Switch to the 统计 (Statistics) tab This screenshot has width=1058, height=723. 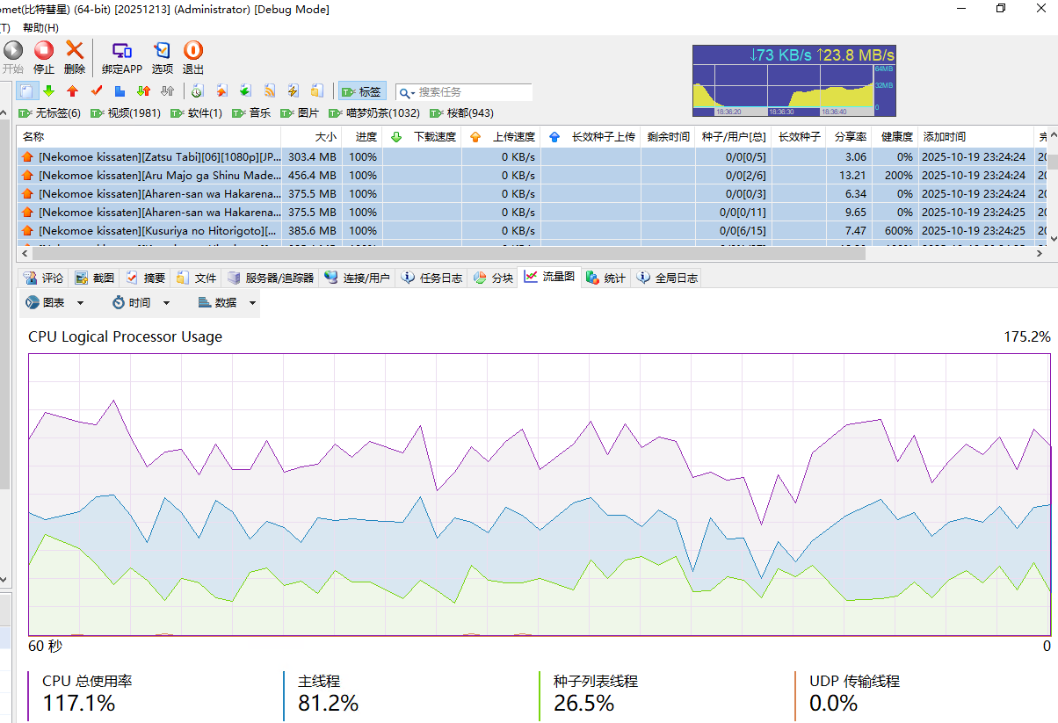pyautogui.click(x=605, y=278)
